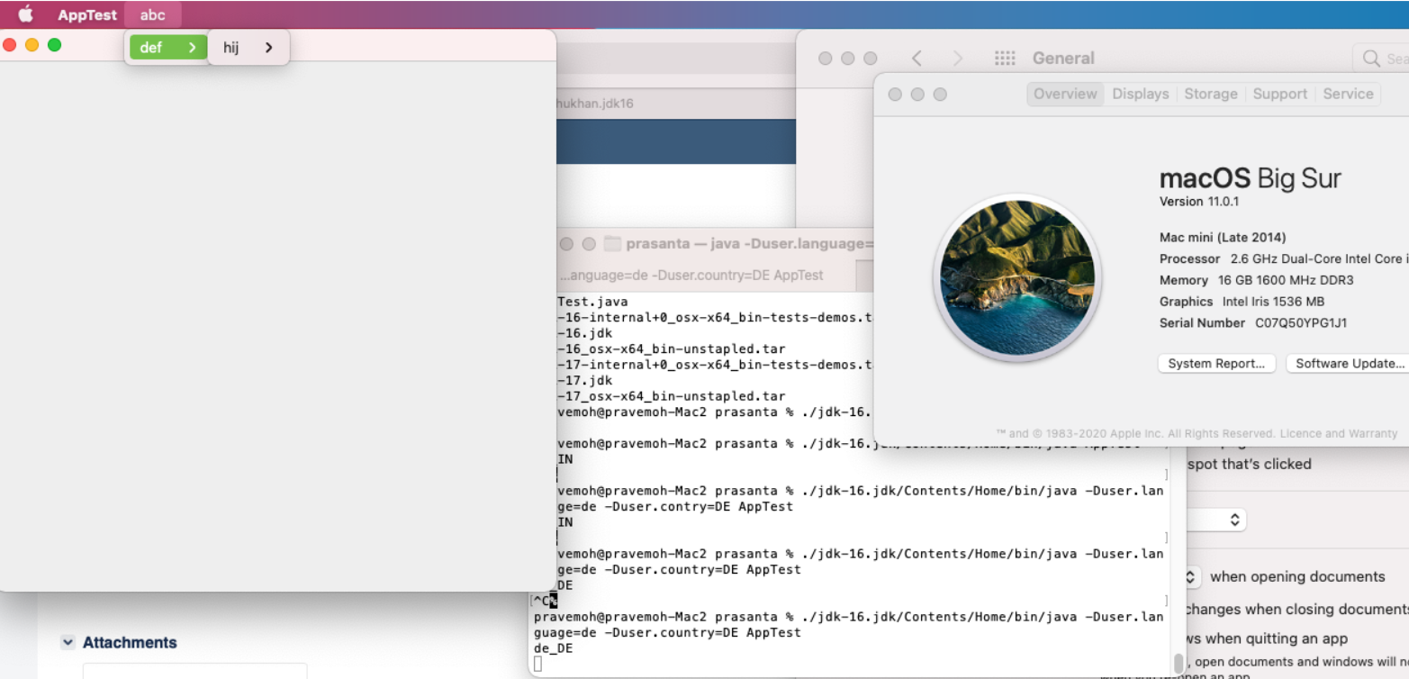The width and height of the screenshot is (1409, 679).
Task: Click the Terminal title folder icon
Action: tap(613, 244)
